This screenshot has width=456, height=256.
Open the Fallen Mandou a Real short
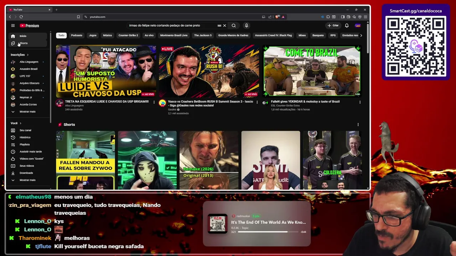pos(85,160)
